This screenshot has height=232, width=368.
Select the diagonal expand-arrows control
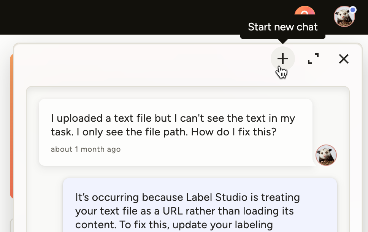pos(313,59)
